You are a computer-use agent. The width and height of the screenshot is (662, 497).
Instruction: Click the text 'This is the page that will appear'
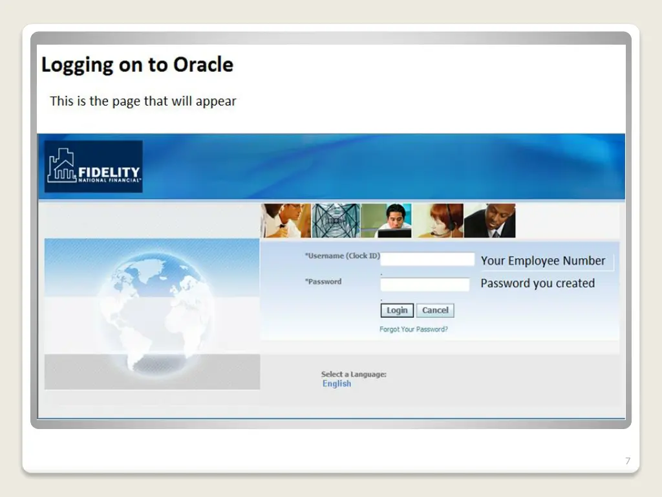click(143, 102)
